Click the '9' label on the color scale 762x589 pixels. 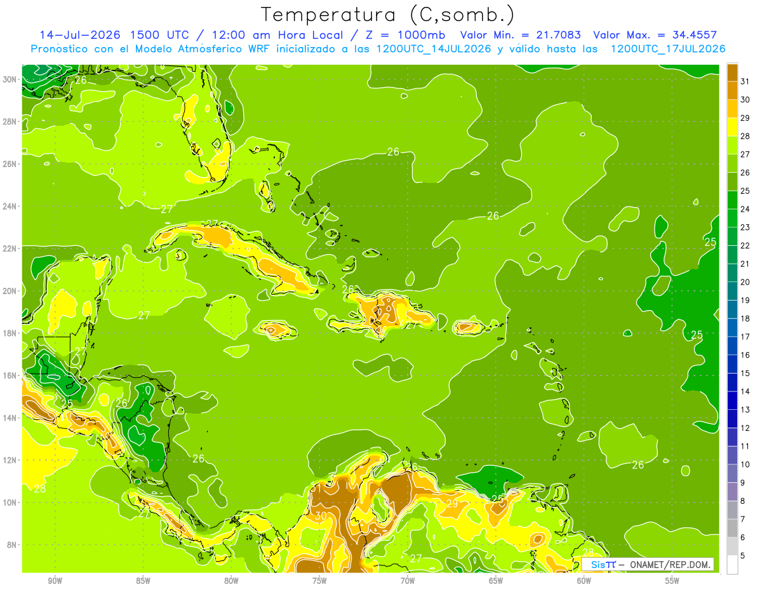click(742, 483)
